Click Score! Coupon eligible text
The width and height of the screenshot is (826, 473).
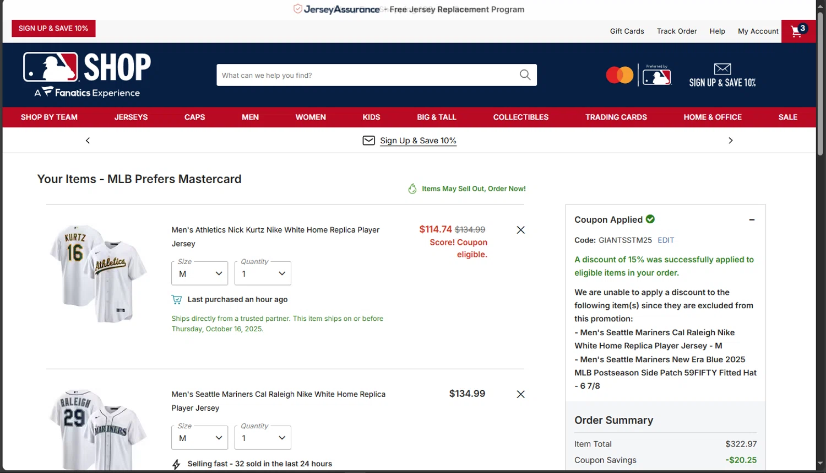click(x=458, y=248)
